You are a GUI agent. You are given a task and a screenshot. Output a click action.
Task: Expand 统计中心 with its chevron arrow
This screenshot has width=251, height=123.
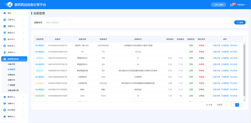[x=24, y=39]
